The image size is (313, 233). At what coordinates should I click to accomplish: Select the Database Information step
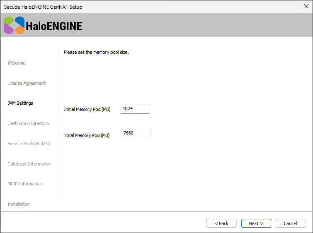(29, 164)
